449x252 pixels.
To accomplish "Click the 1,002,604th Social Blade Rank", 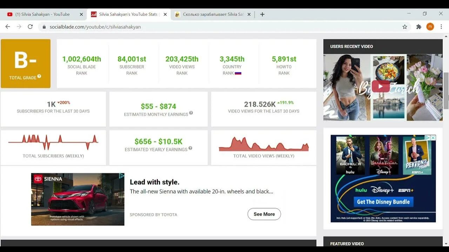I will 82,59.
